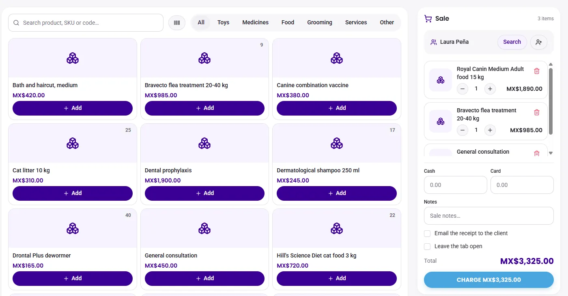Click the Charge MX$3,325.00 button
The width and height of the screenshot is (568, 296).
[489, 280]
